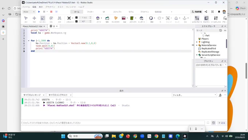248x140 pixels.
Task: Select ReplicatedStorage in Explorer tree
Action: click(x=210, y=52)
